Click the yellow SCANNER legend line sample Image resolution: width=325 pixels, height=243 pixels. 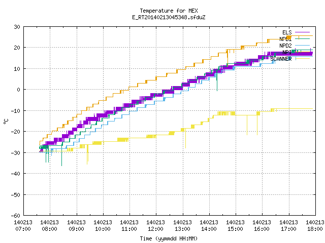coord(303,59)
